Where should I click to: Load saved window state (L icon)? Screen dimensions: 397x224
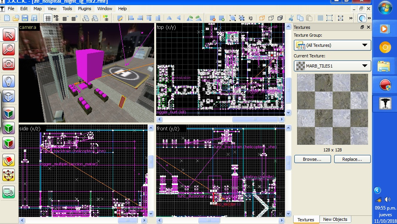coord(86,18)
